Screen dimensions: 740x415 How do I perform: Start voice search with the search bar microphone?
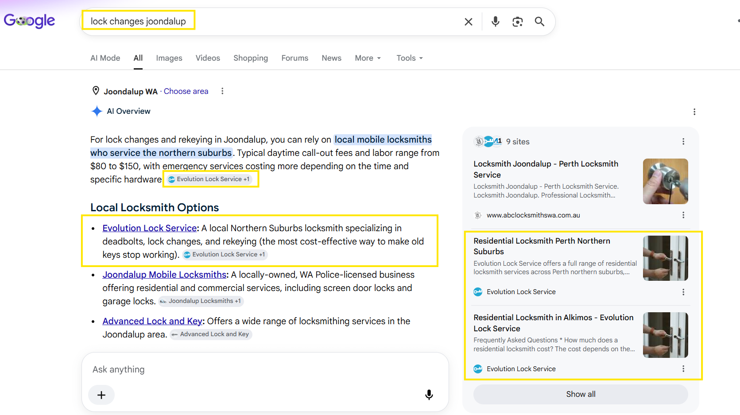(x=496, y=21)
